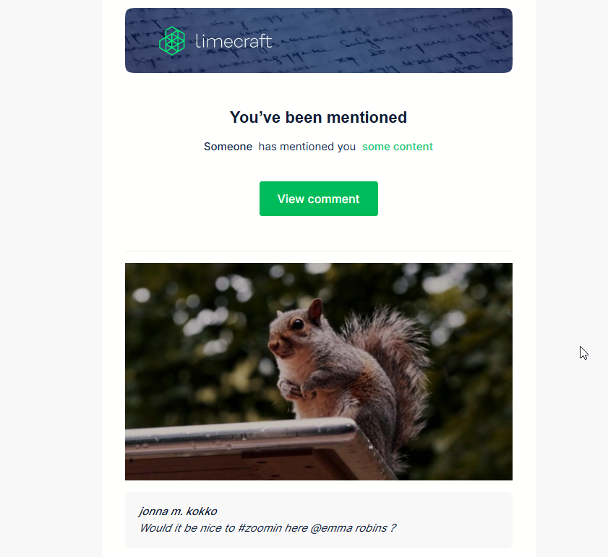Click the comment quote box
Image resolution: width=608 pixels, height=557 pixels.
tap(318, 519)
